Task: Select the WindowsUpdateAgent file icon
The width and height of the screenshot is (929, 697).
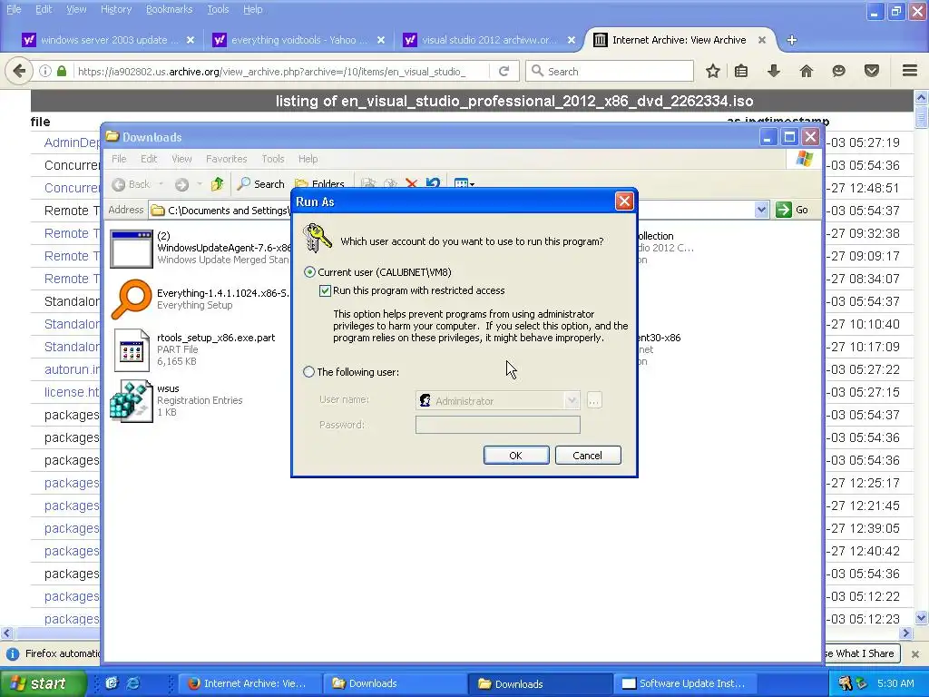Action: 132,249
